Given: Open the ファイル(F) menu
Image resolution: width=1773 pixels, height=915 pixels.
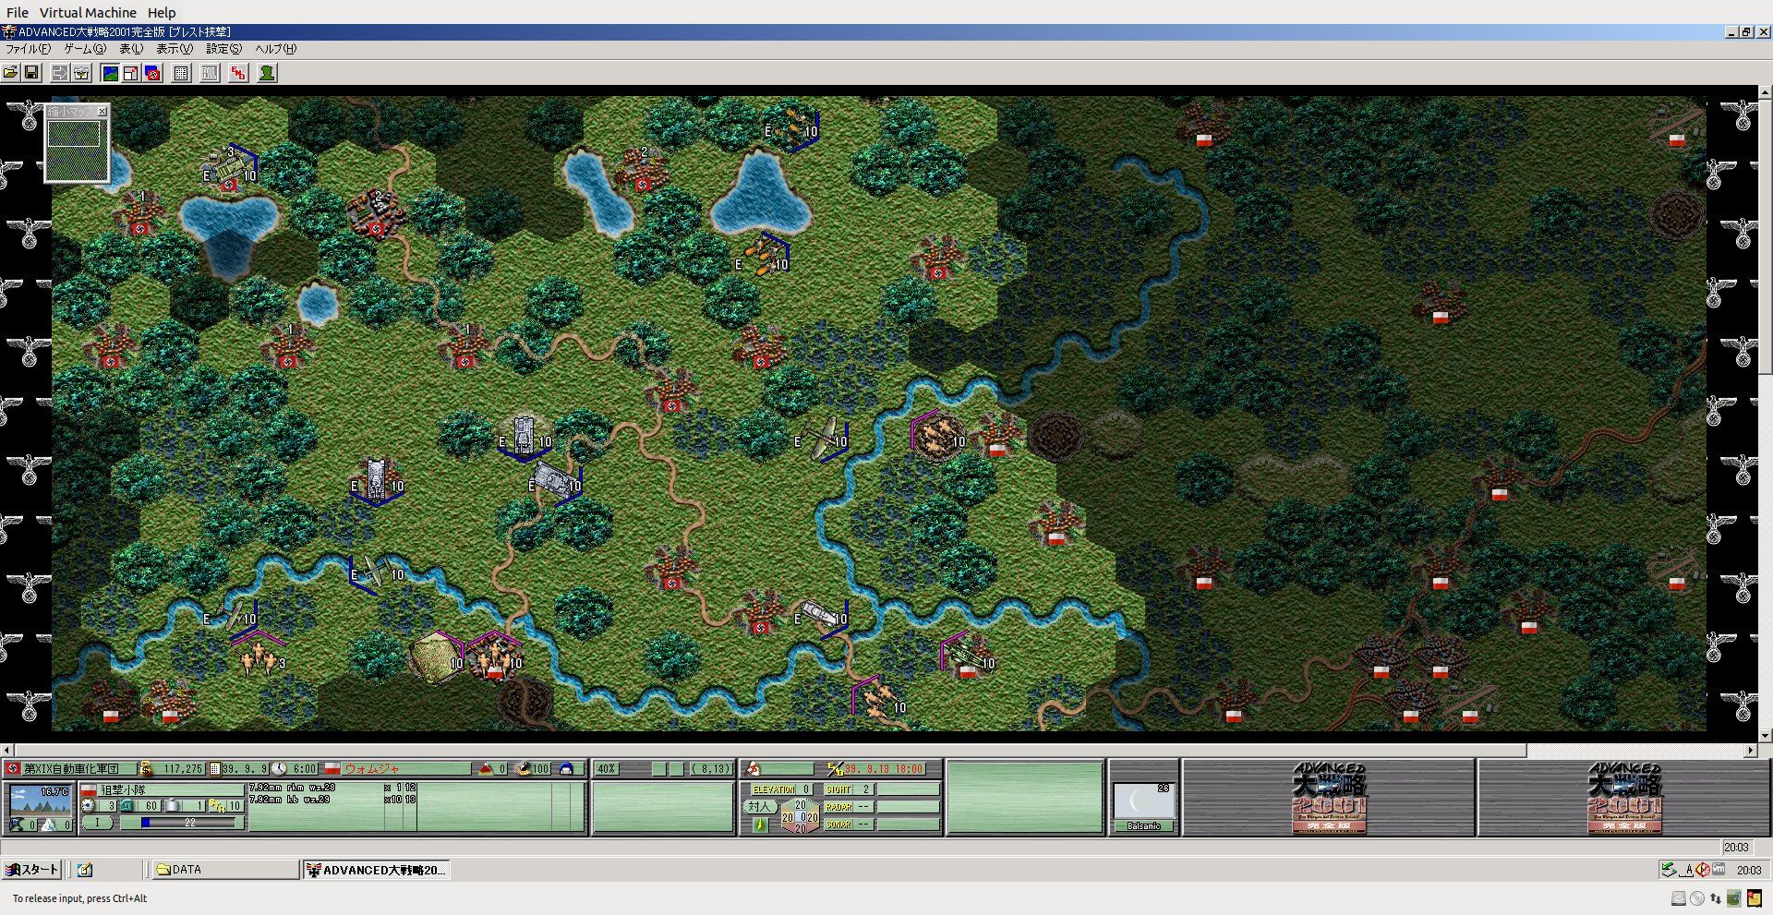Looking at the screenshot, I should 29,49.
